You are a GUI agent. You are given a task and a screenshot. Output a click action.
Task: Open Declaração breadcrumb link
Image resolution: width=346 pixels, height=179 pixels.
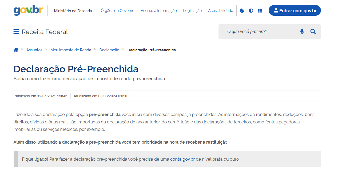[x=109, y=50]
